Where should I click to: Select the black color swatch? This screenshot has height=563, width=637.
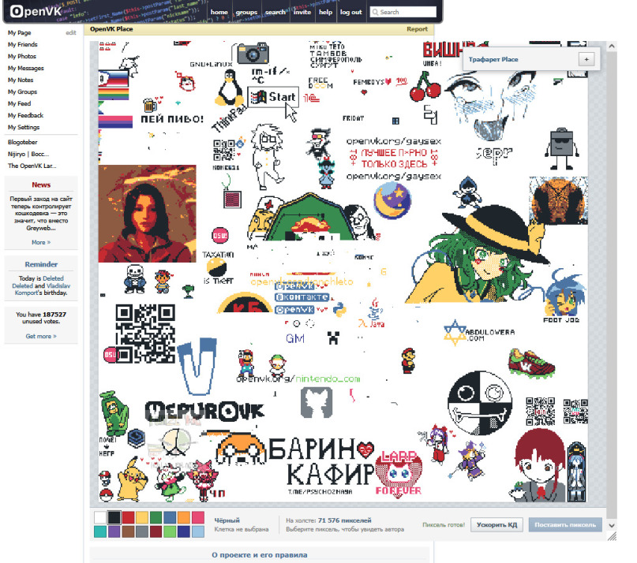coord(114,517)
